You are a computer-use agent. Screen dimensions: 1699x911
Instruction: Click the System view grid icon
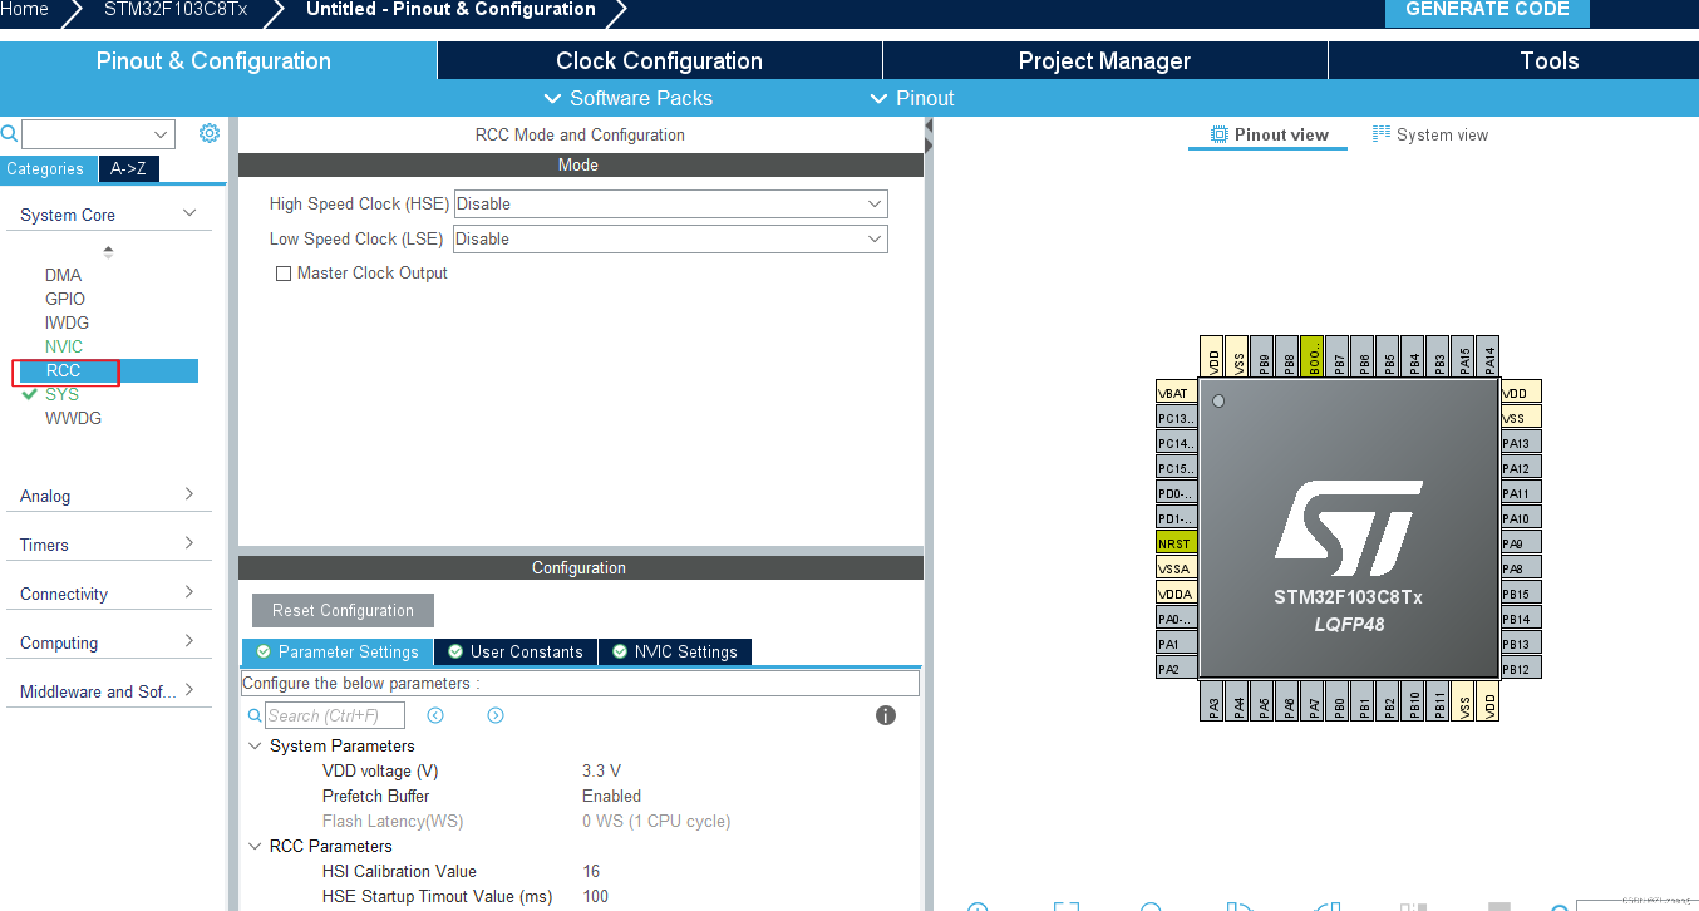coord(1380,134)
